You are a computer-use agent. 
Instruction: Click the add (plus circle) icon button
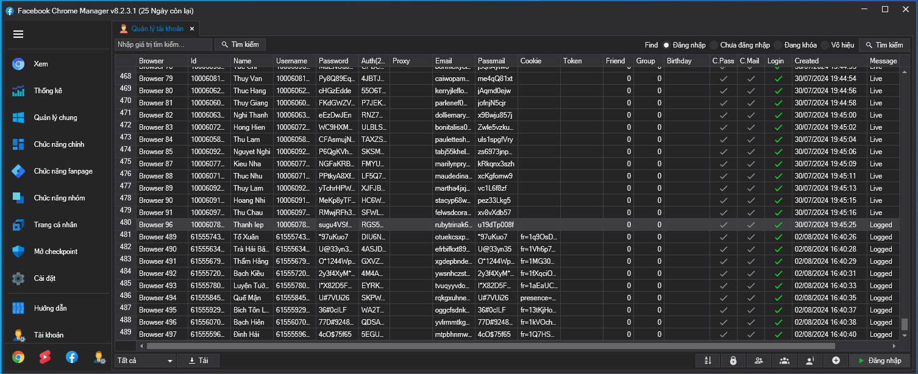[836, 361]
